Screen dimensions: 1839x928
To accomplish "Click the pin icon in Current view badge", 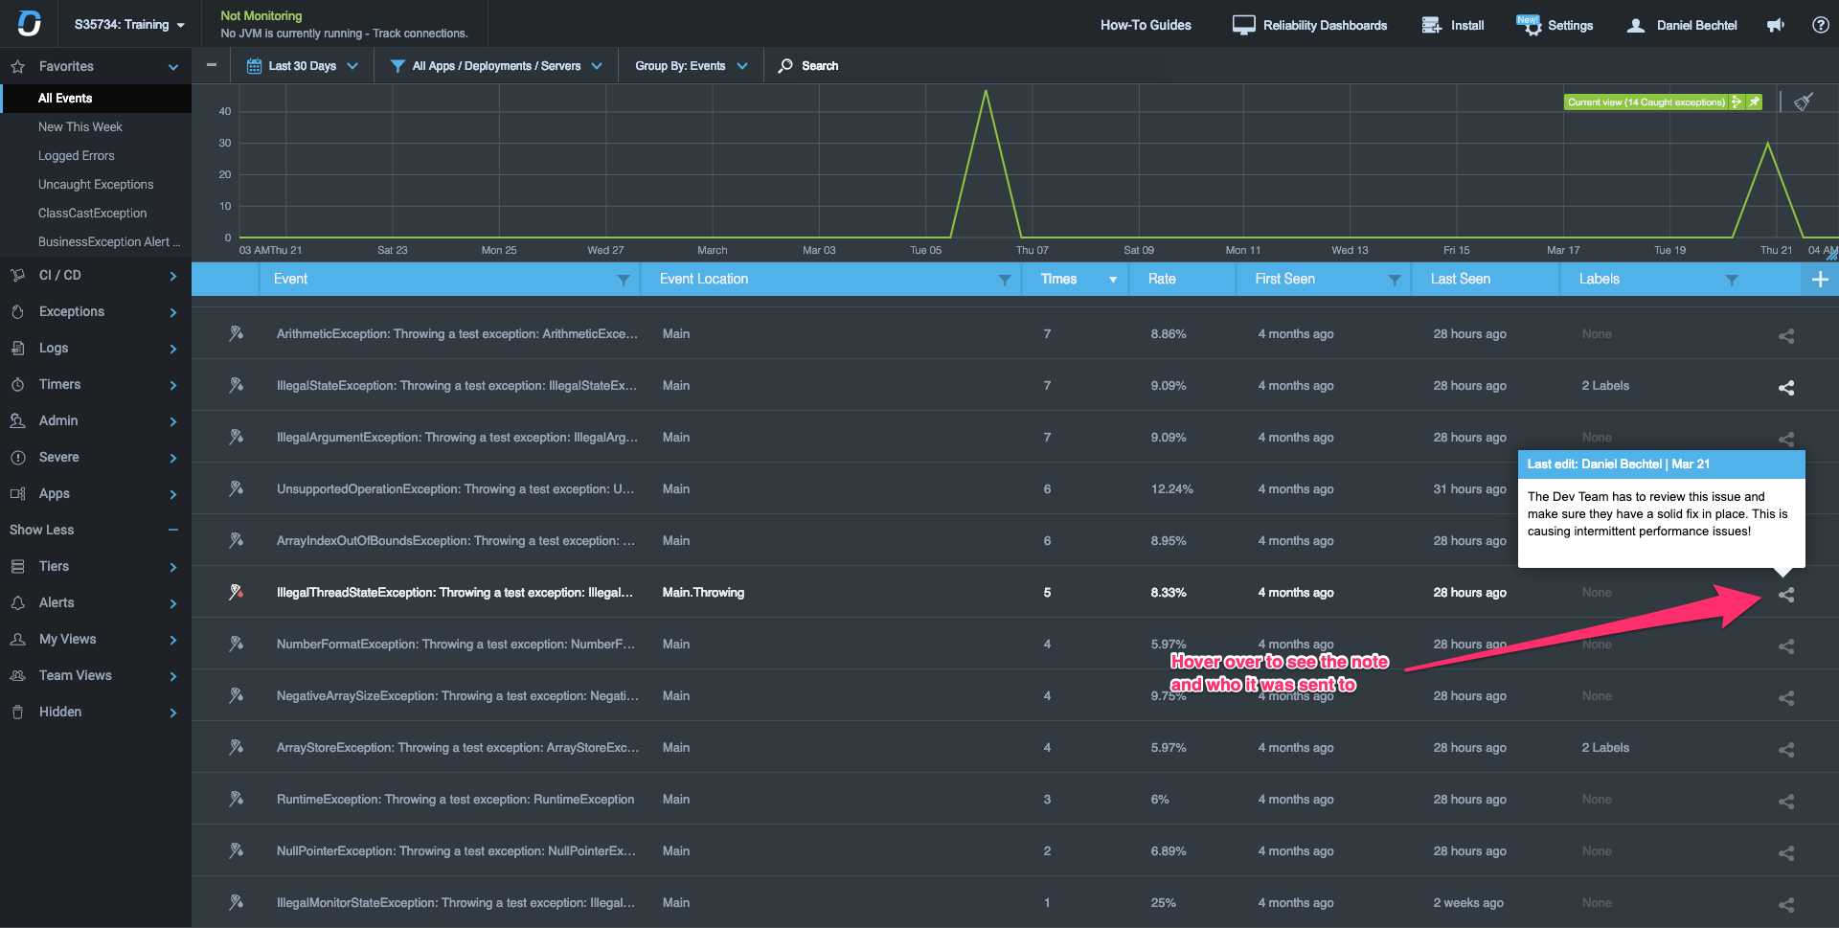I will point(1754,102).
